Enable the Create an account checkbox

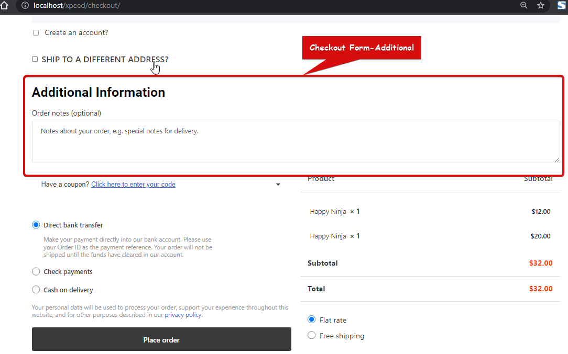pyautogui.click(x=36, y=32)
